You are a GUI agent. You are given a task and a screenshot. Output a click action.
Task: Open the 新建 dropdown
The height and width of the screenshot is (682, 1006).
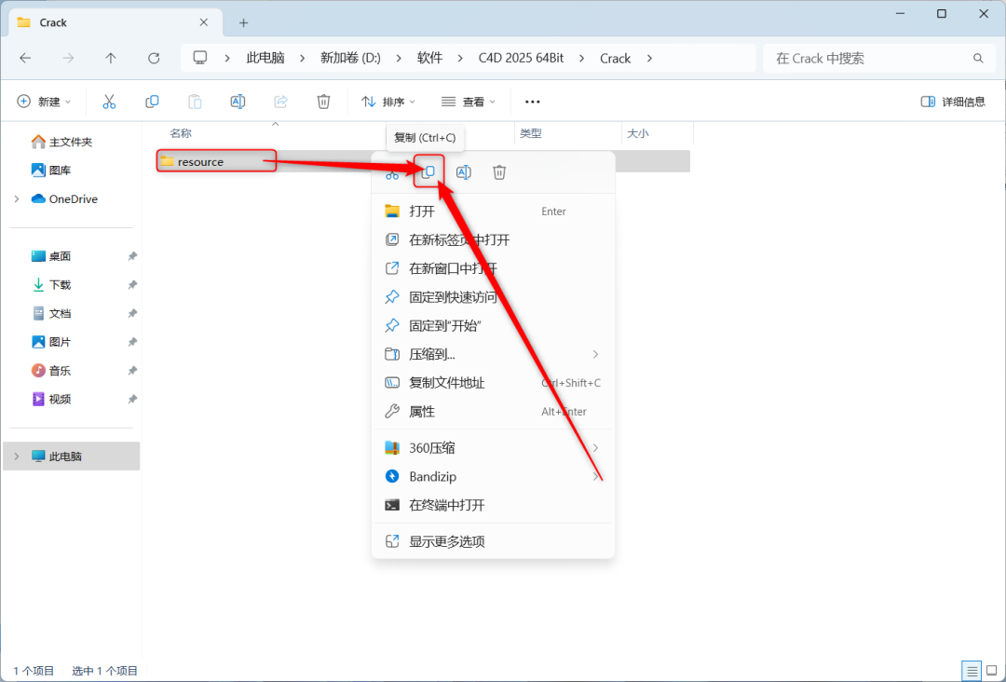coord(44,102)
